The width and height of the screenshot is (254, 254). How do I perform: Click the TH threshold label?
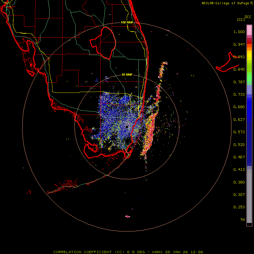[242, 220]
